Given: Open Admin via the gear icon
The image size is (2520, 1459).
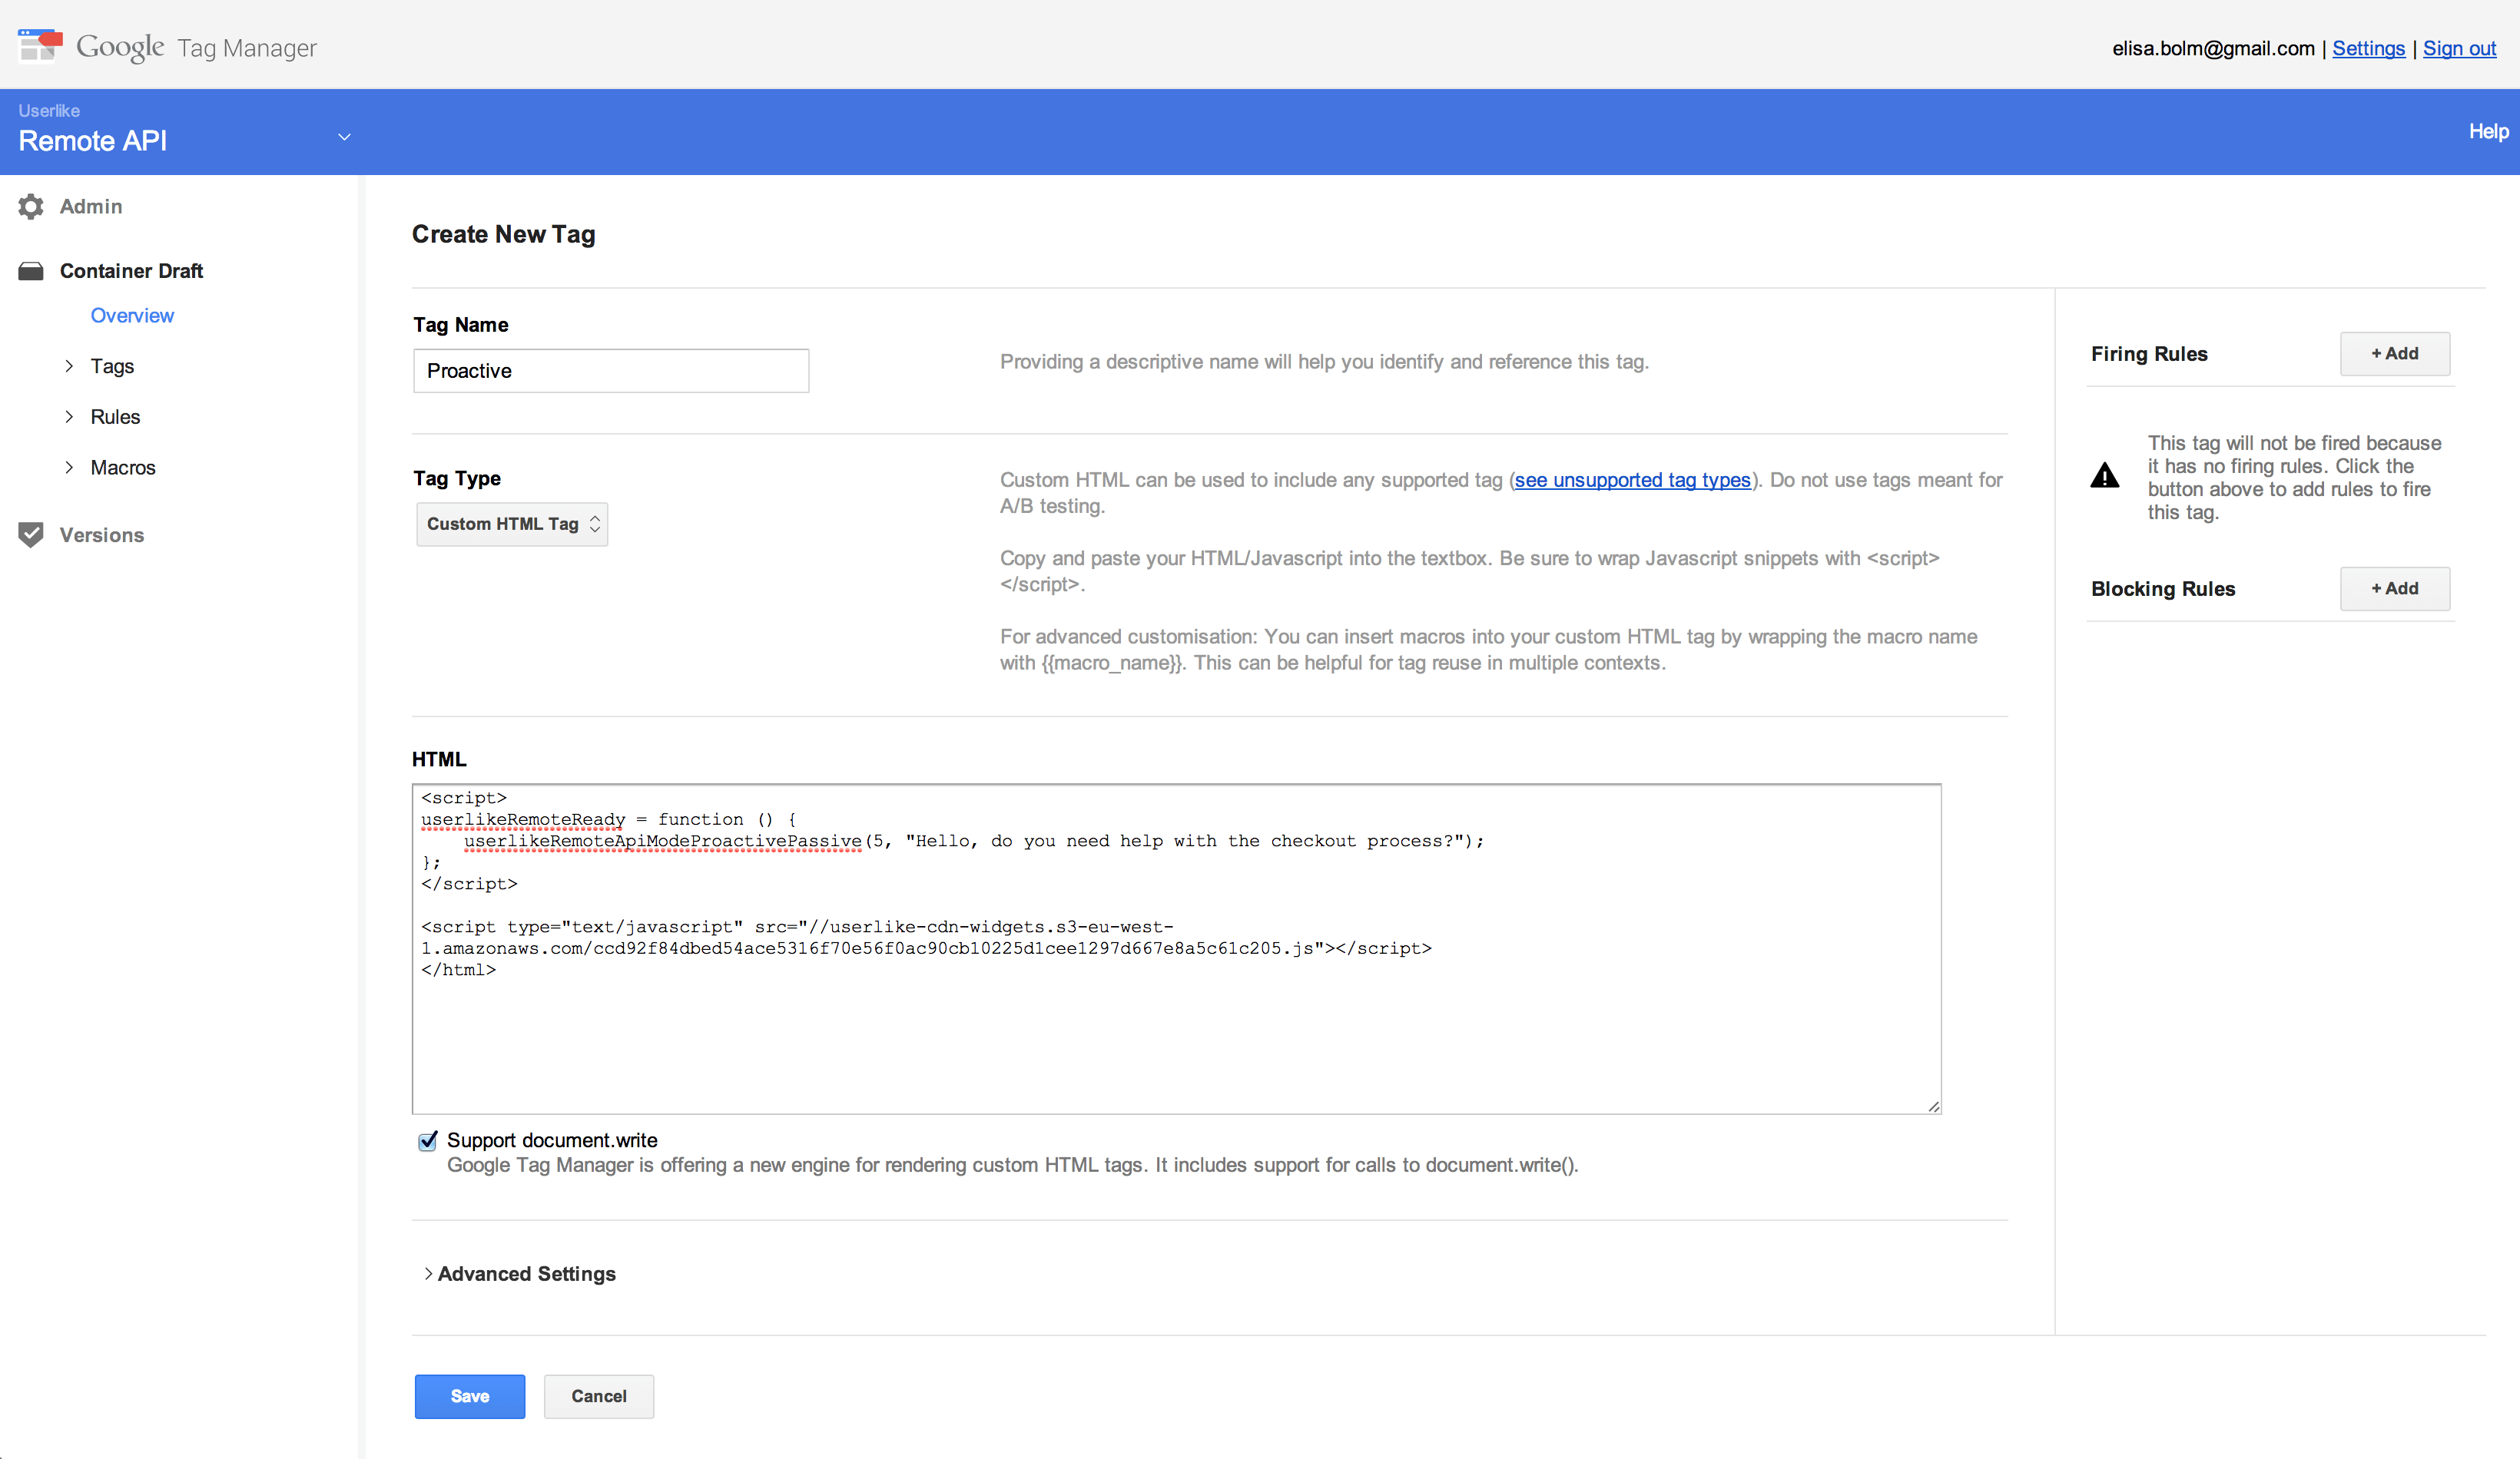Looking at the screenshot, I should tap(31, 207).
